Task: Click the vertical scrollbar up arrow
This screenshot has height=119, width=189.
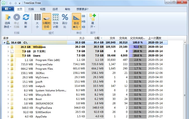Action: pos(185,42)
